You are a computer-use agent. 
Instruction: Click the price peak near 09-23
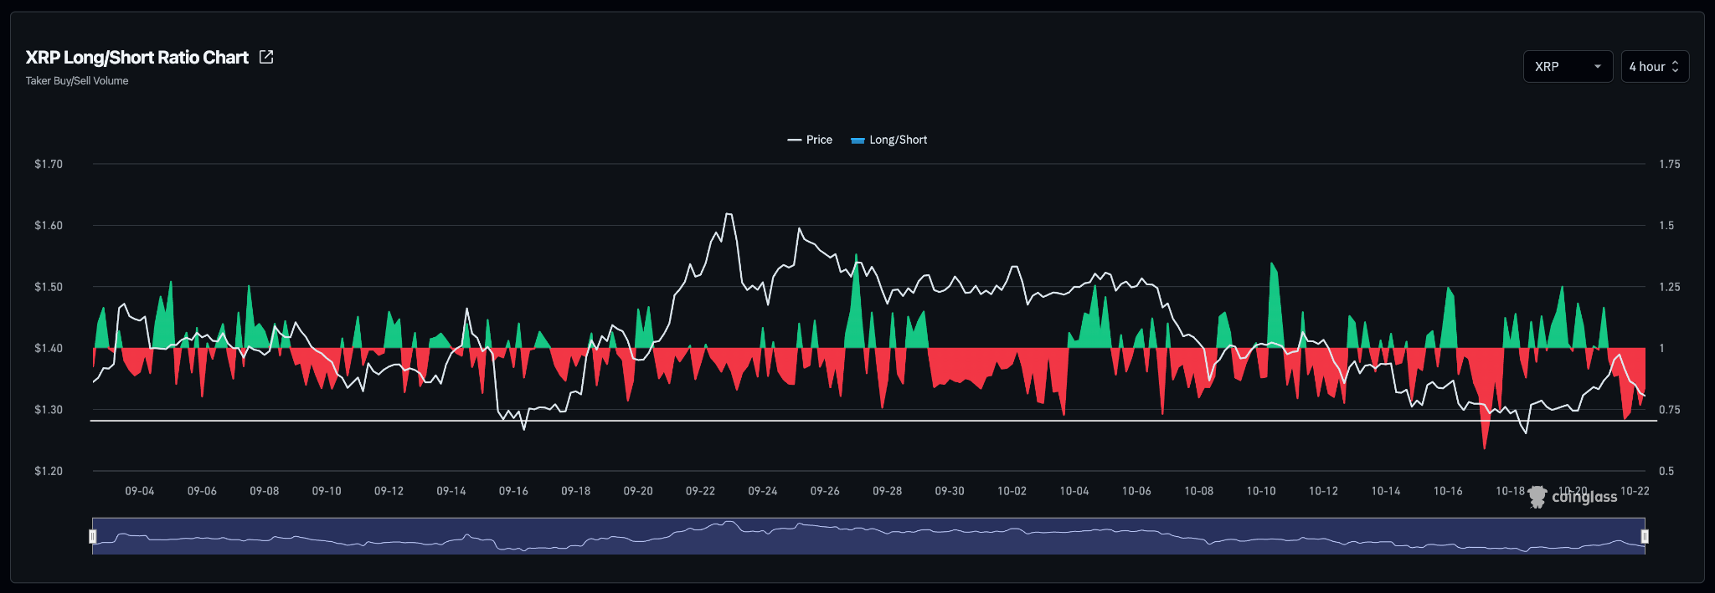[x=729, y=215]
